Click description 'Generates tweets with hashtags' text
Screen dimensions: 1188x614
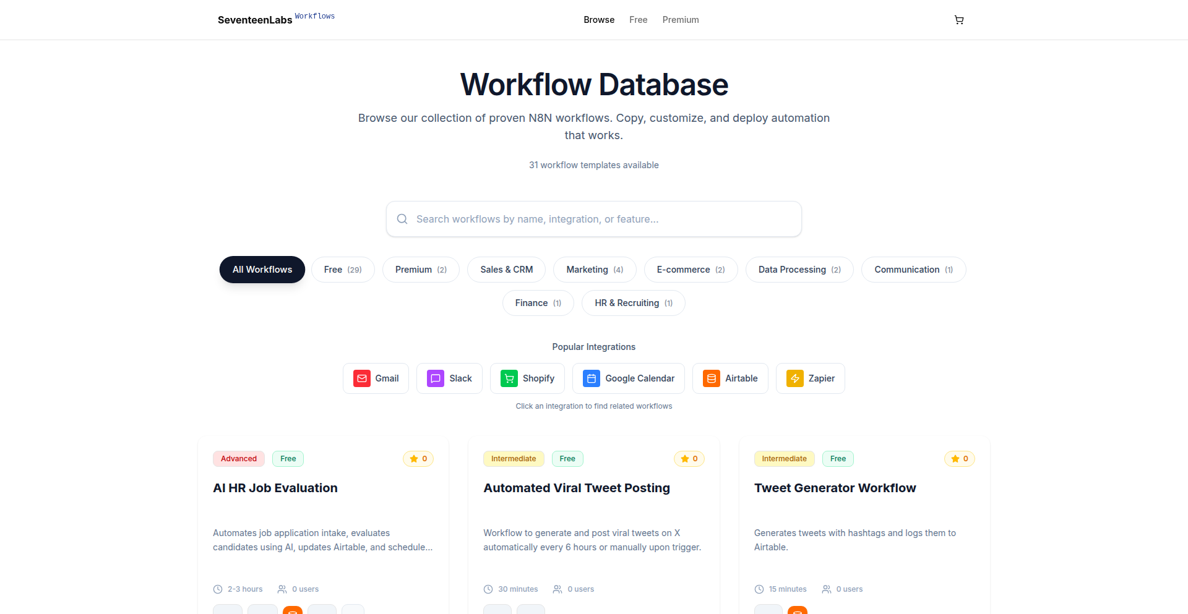pyautogui.click(x=855, y=540)
